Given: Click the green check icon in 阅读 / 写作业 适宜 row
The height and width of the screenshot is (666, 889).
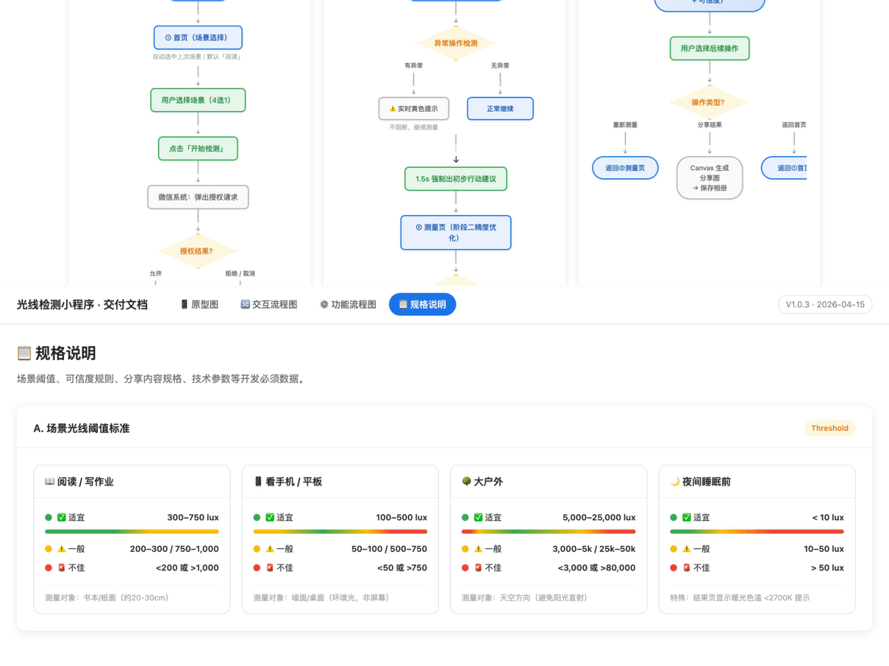Looking at the screenshot, I should (x=62, y=518).
